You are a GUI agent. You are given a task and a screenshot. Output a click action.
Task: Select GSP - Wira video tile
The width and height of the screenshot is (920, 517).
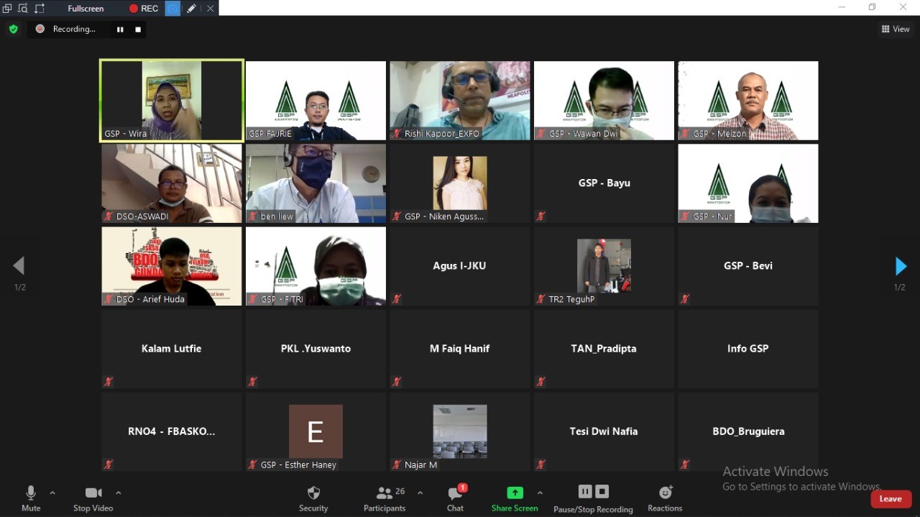pos(172,101)
